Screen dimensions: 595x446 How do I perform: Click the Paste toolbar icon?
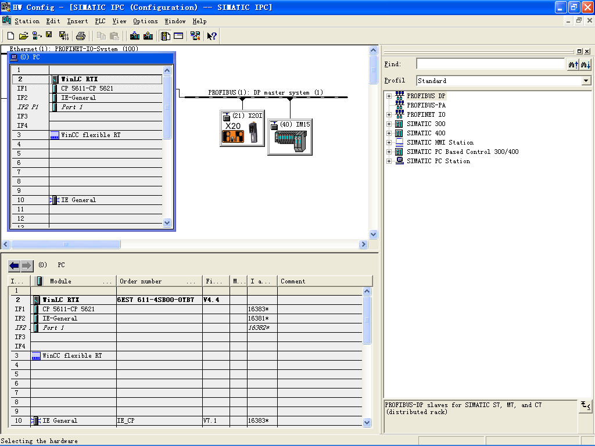tap(114, 36)
